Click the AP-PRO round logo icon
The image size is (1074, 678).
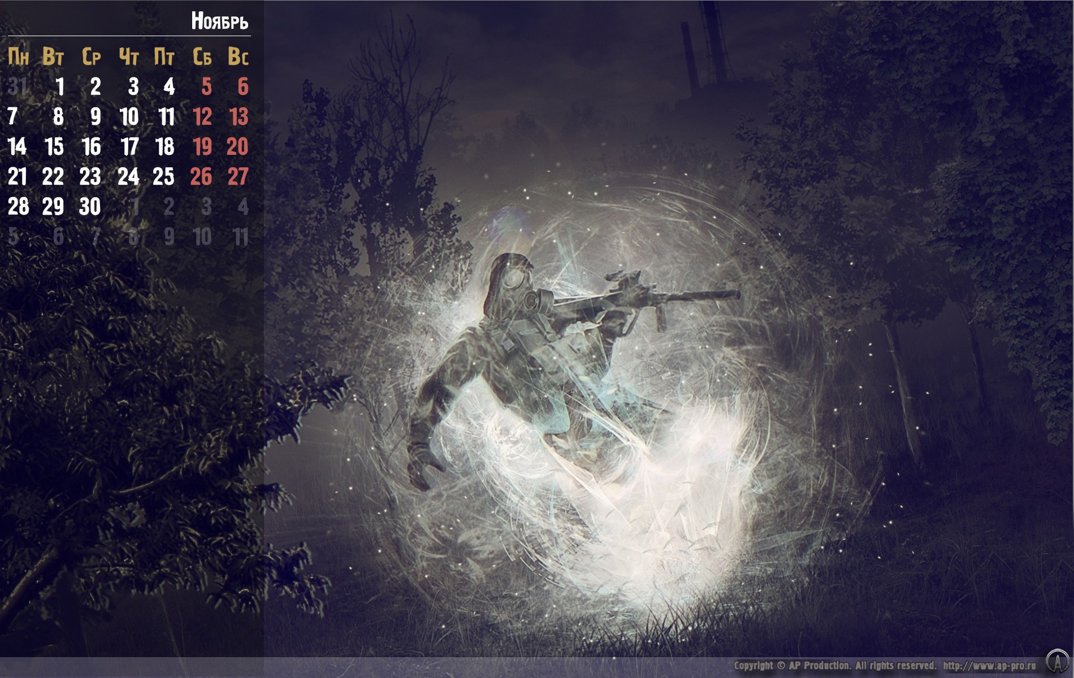1057,660
